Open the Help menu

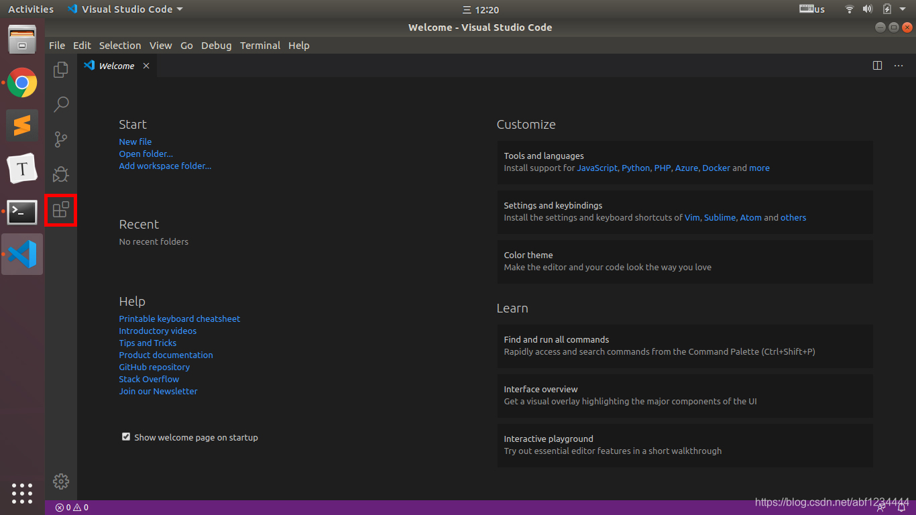click(x=299, y=46)
